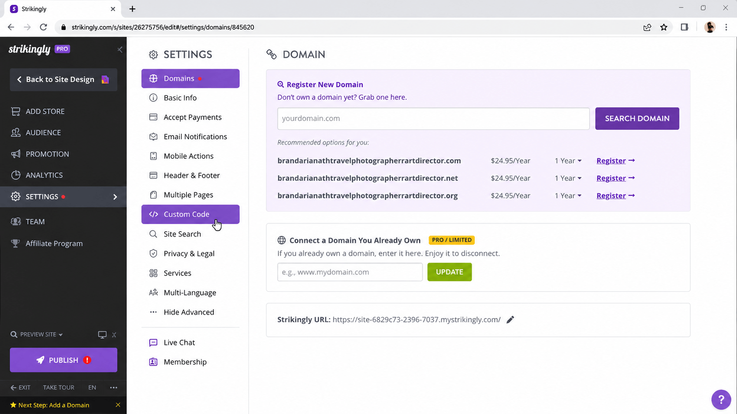Image resolution: width=737 pixels, height=414 pixels.
Task: Focus the www.mydomain.com input field
Action: click(x=350, y=272)
